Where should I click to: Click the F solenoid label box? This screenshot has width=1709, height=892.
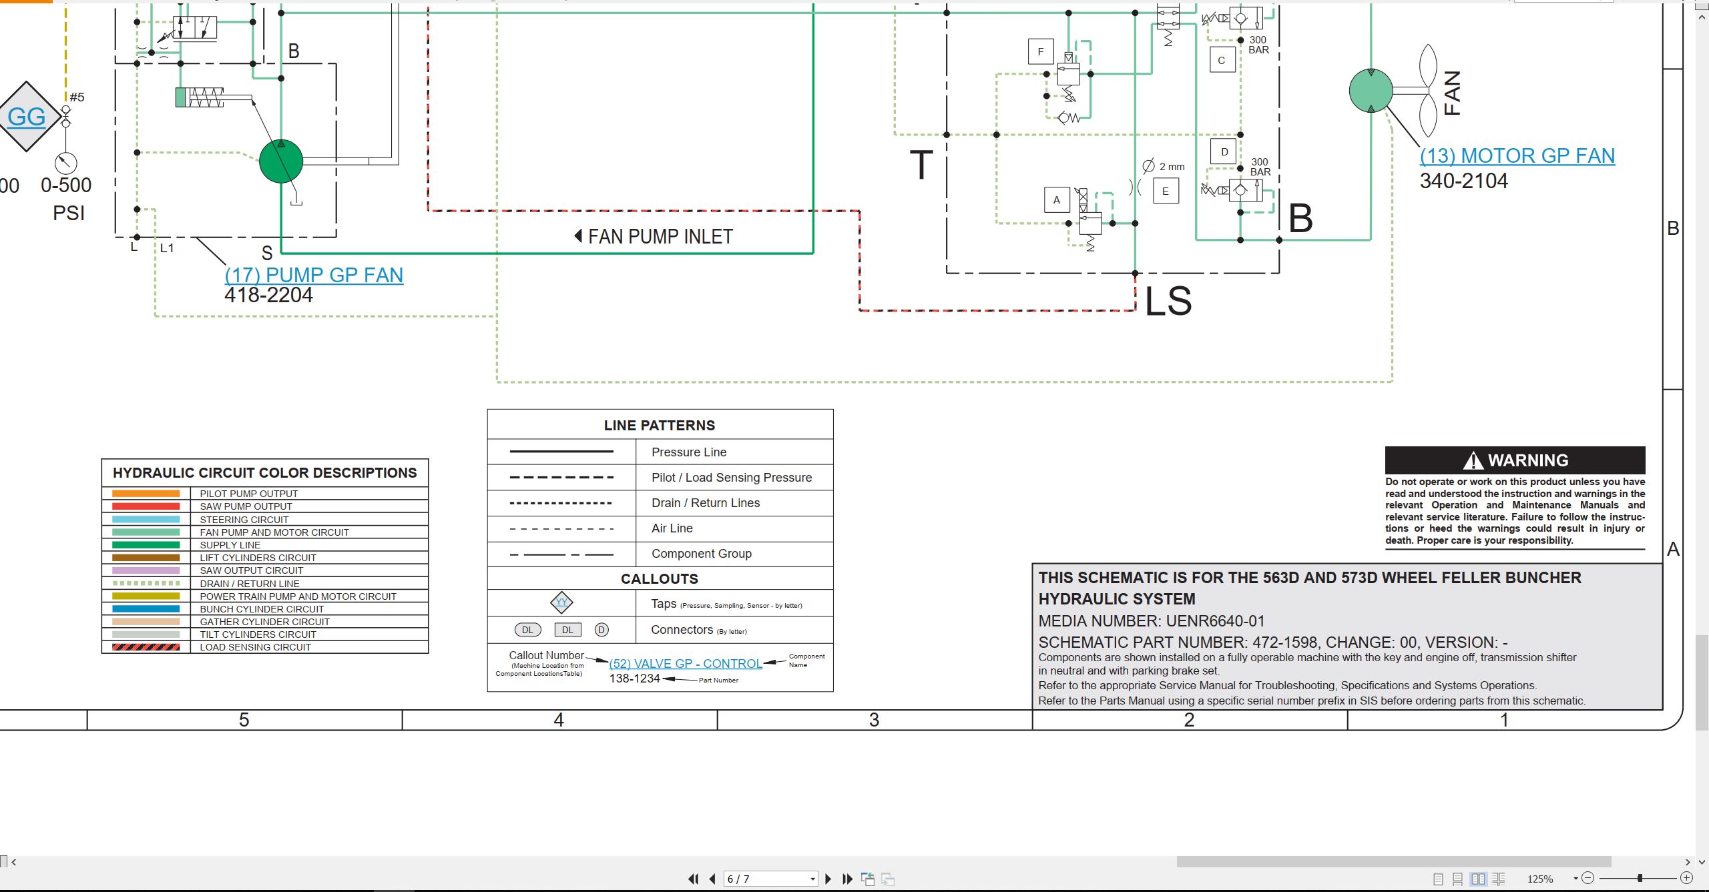[x=1041, y=51]
